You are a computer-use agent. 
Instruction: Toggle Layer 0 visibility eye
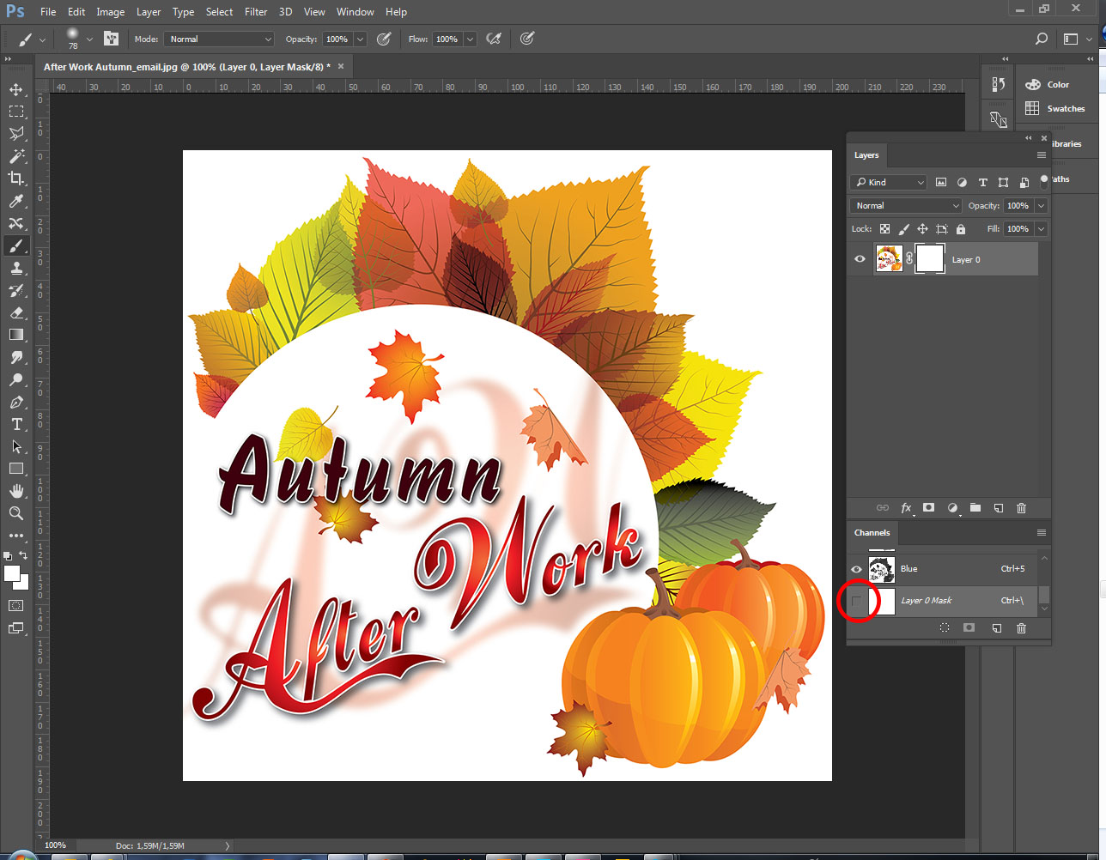tap(860, 259)
